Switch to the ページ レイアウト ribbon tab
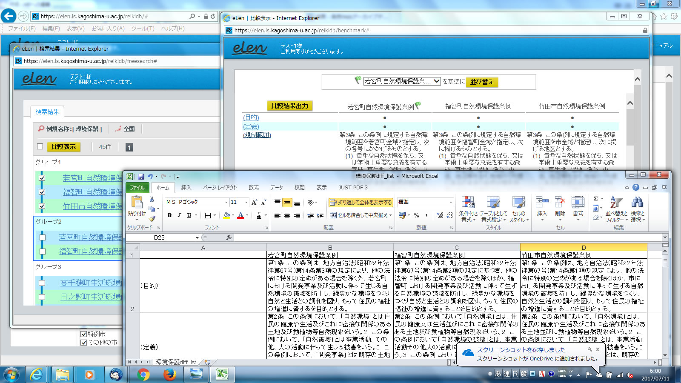The height and width of the screenshot is (383, 681). click(220, 188)
